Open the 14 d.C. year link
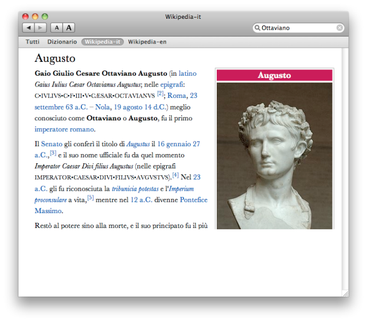Screen dimensions: 367x322 (x=155, y=107)
